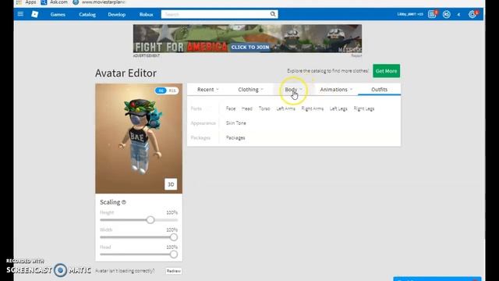Click the moviestarplanet bookmark

[100, 2]
